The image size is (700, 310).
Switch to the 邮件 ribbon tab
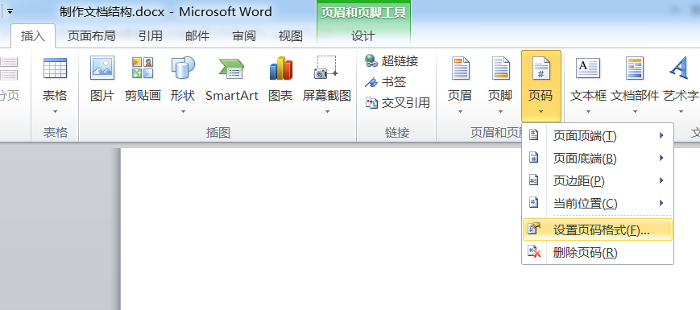click(197, 36)
